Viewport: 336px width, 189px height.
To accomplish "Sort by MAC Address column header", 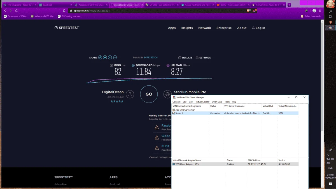I will pos(262,160).
